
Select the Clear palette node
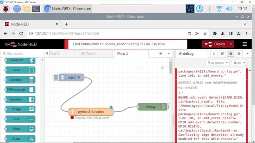20,70
